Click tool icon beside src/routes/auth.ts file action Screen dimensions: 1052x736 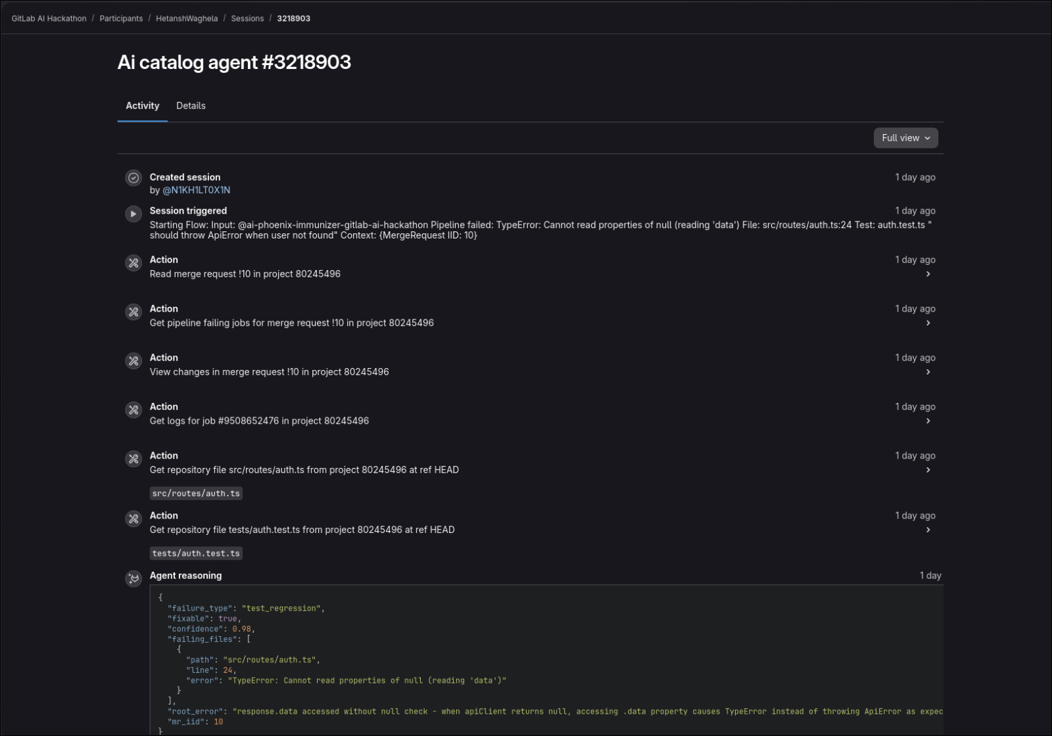133,459
